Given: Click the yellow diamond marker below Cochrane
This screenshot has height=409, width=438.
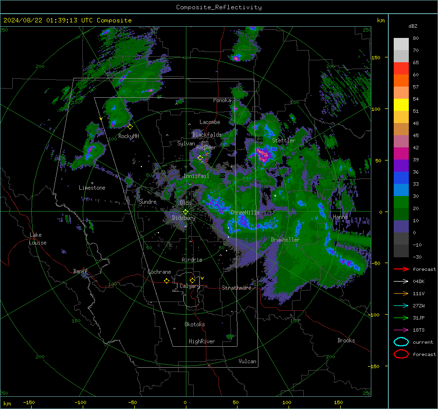Looking at the screenshot, I should (166, 281).
